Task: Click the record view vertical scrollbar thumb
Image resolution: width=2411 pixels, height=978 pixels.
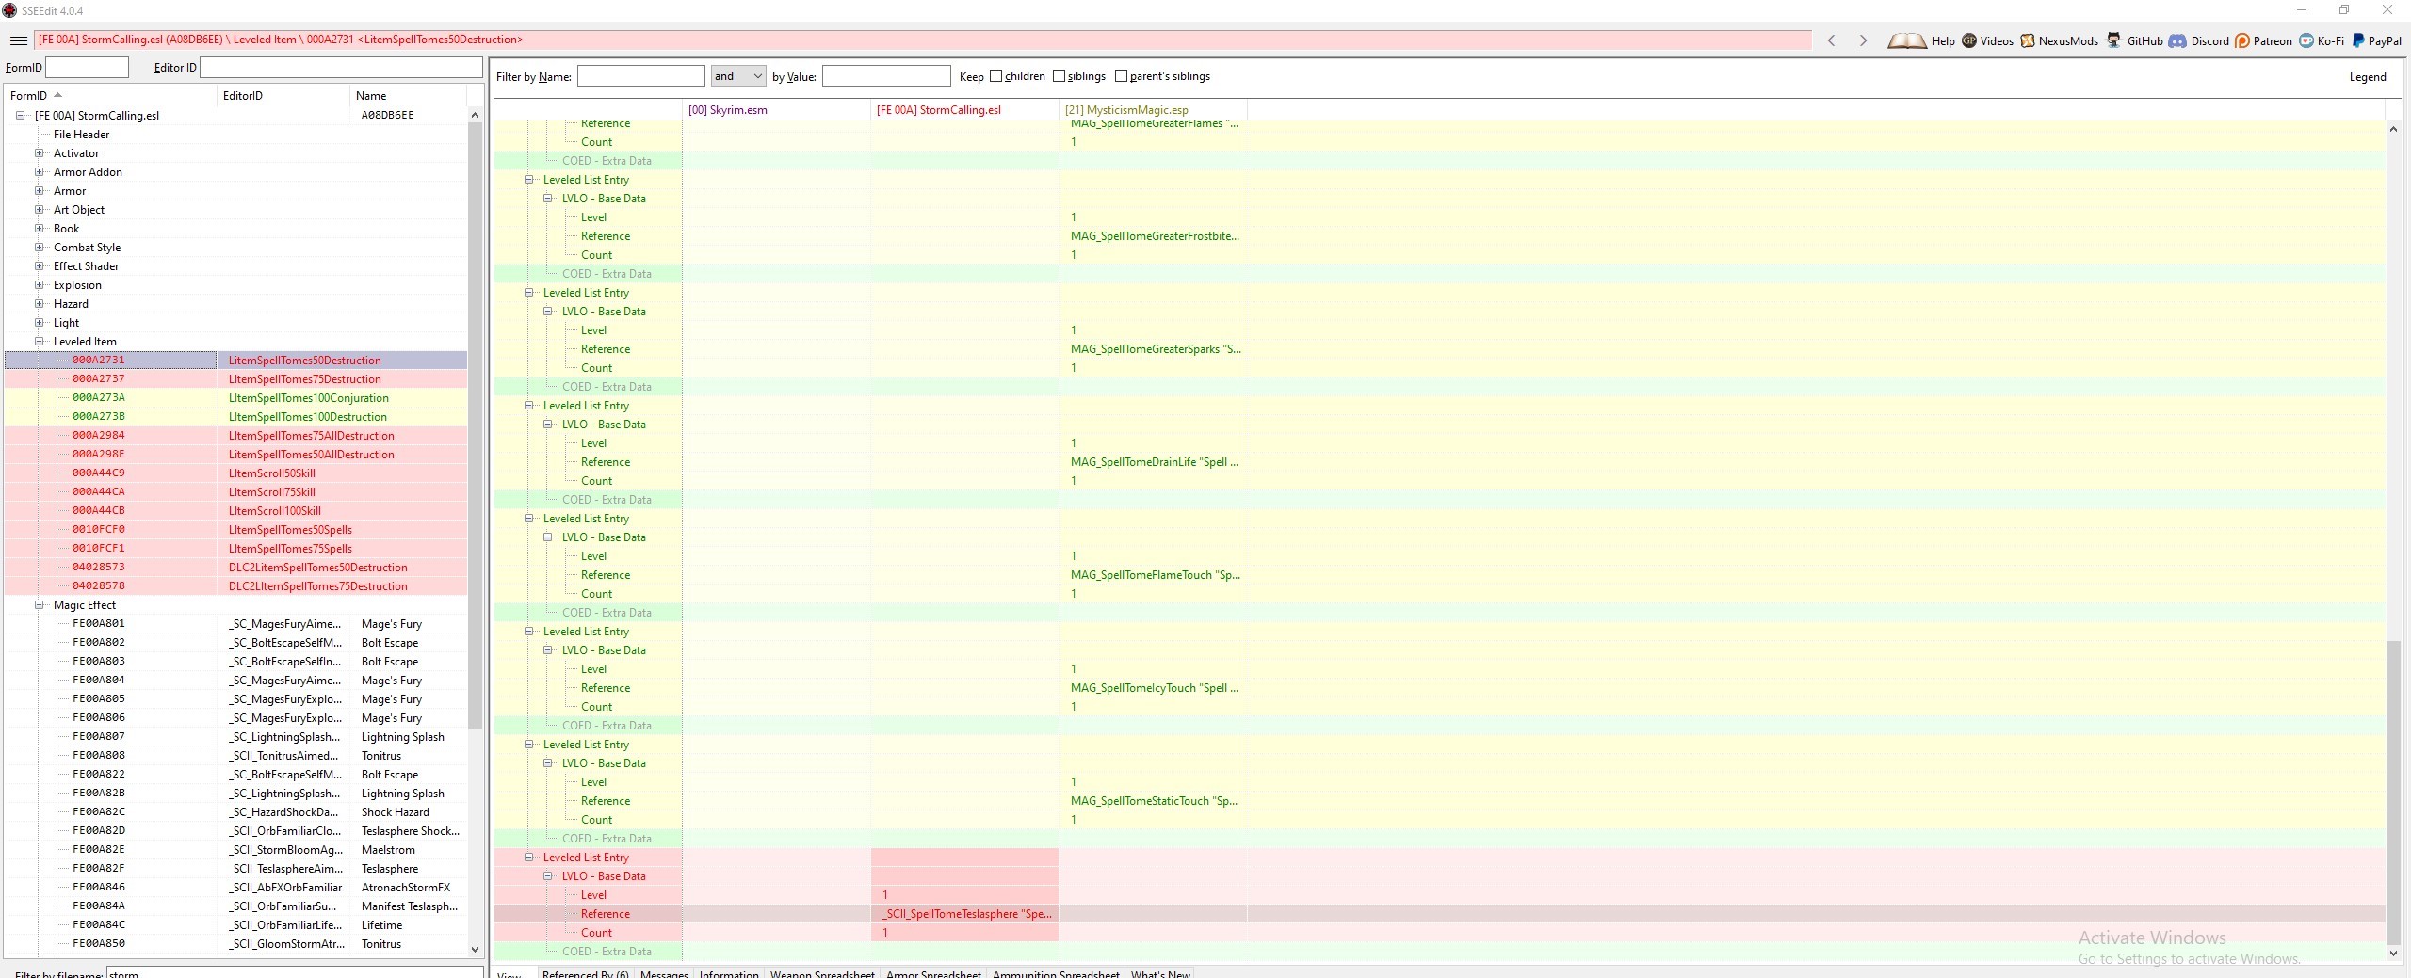Action: (2393, 791)
